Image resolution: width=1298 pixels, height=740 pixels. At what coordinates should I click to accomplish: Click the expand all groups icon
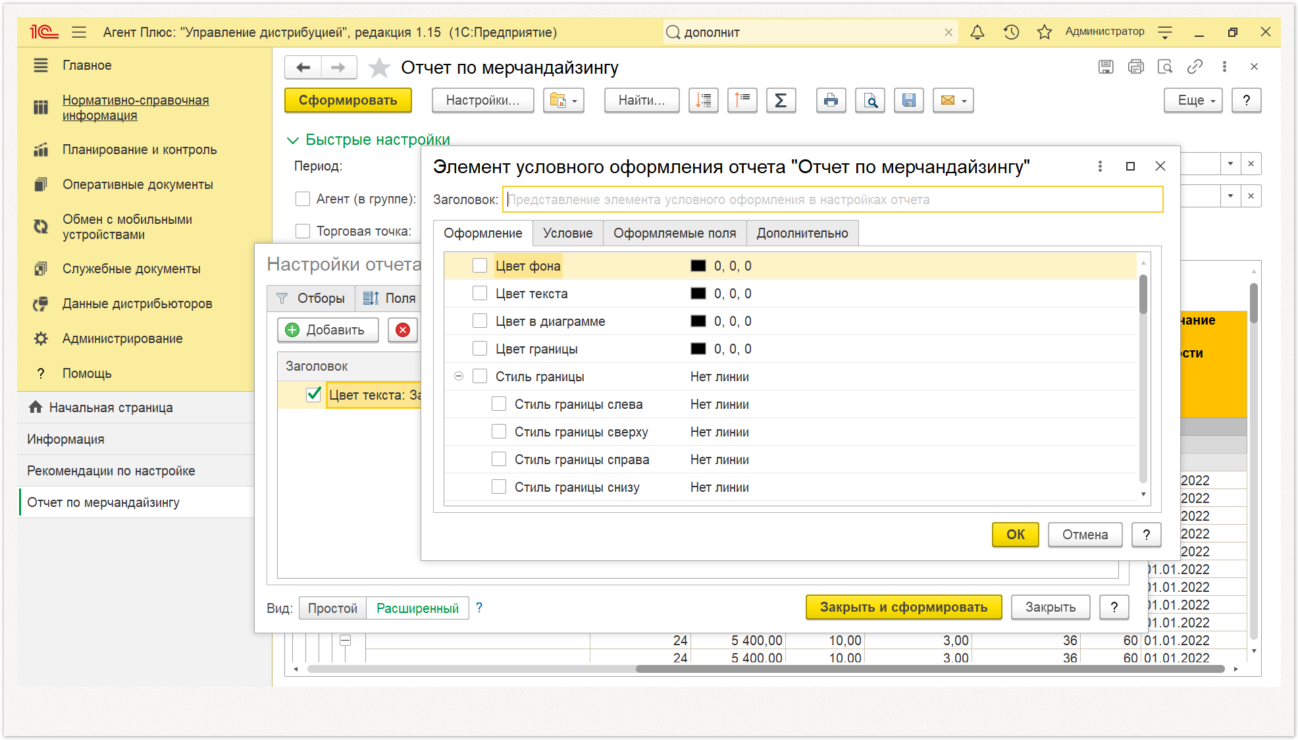point(704,101)
